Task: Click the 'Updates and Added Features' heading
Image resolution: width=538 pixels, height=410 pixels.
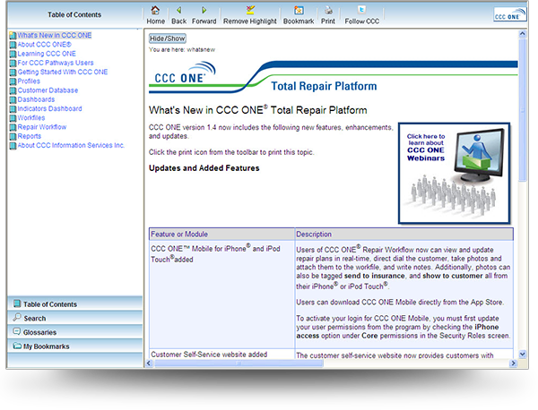Action: [x=204, y=168]
